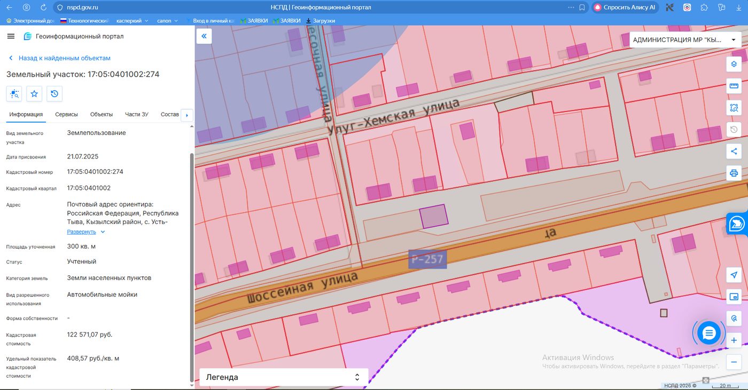Activate the ruler measurement tool
Screen dimensions: 748x390
tap(734, 86)
